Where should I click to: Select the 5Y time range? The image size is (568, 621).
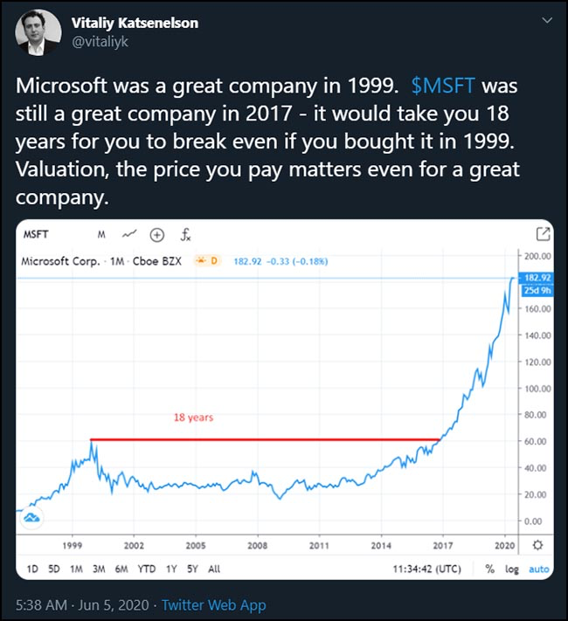click(x=192, y=569)
